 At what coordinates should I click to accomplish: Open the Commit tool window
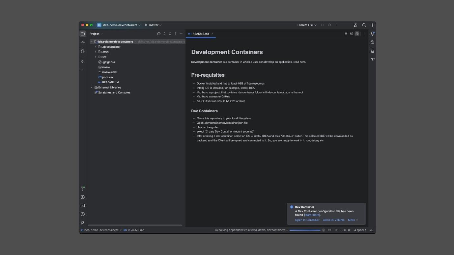pyautogui.click(x=83, y=42)
